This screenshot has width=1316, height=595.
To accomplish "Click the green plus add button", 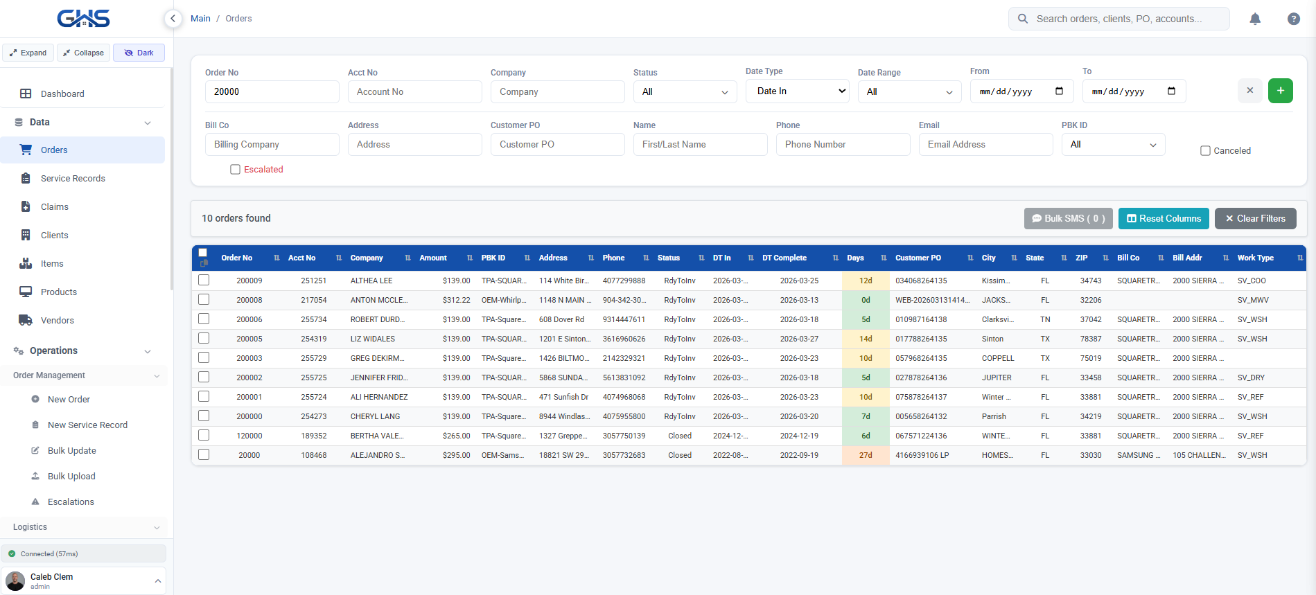I will tap(1281, 91).
